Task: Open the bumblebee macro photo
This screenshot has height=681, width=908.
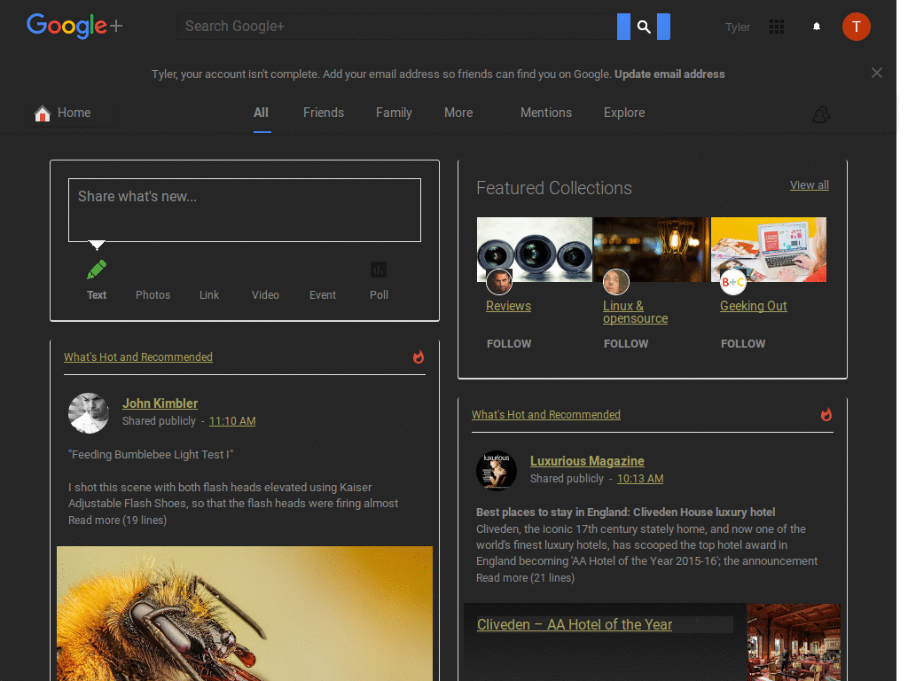Action: 245,614
